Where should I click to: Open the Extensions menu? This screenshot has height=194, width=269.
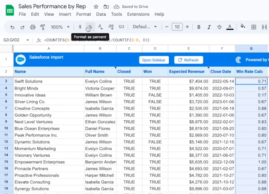[138, 14]
